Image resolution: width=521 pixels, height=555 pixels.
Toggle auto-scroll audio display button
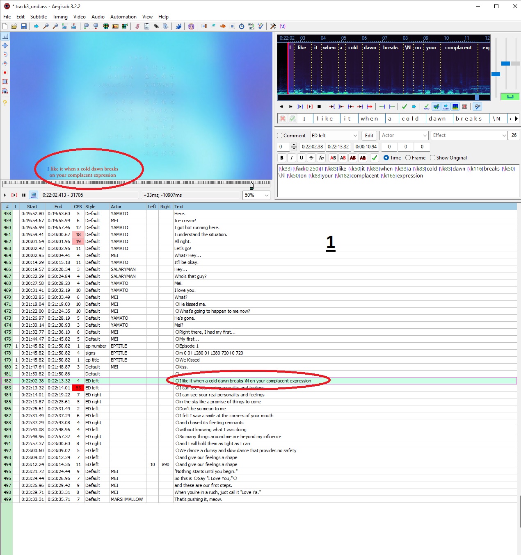coord(446,107)
